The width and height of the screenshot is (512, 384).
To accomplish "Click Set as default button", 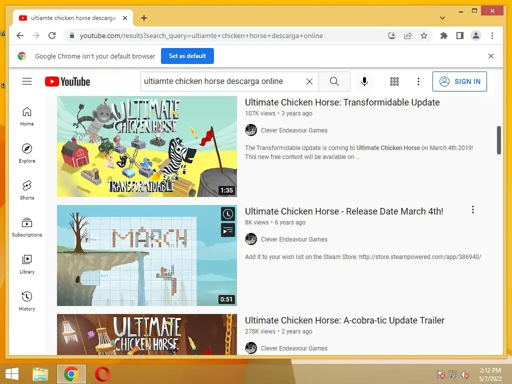I will pos(187,56).
